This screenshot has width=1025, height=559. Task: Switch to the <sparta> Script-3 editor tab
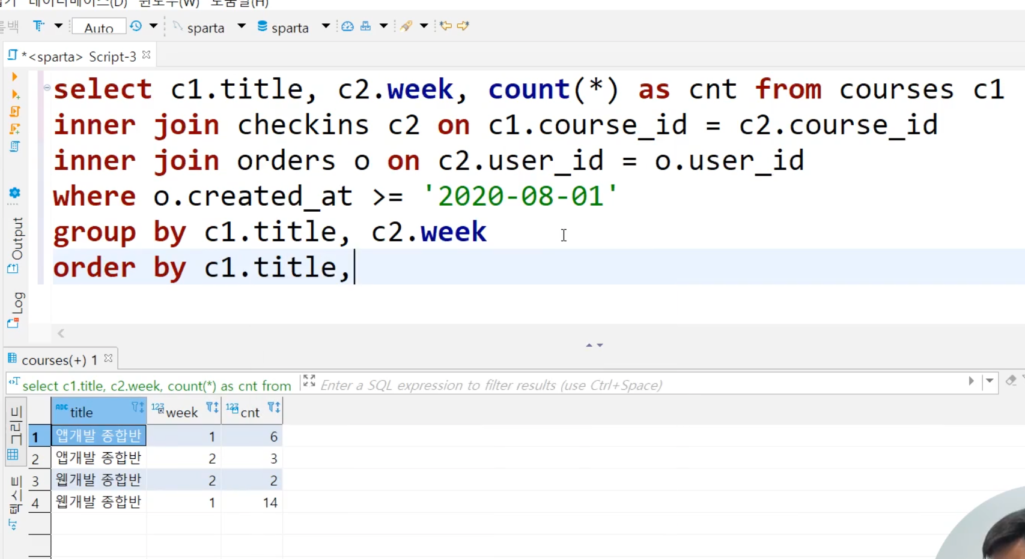(x=78, y=56)
